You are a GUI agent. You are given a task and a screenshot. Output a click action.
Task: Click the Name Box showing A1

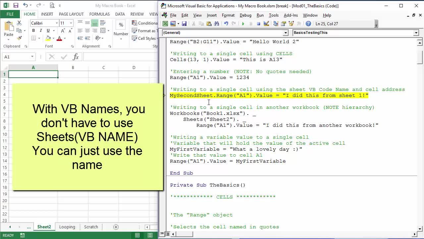point(16,57)
